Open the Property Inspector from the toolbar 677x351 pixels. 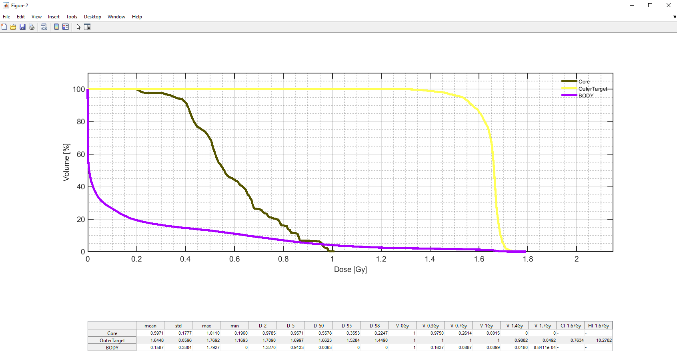pos(87,27)
